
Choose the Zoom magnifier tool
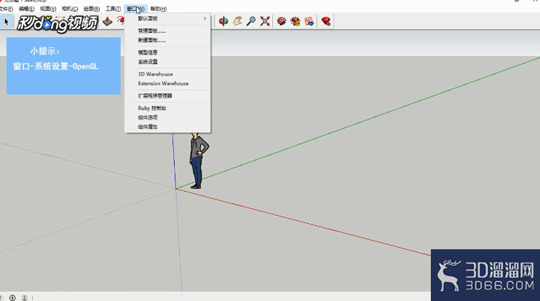(x=251, y=21)
